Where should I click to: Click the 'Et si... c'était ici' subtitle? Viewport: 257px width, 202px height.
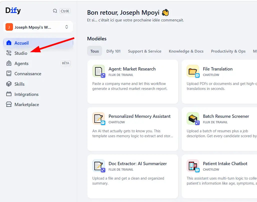pos(135,20)
